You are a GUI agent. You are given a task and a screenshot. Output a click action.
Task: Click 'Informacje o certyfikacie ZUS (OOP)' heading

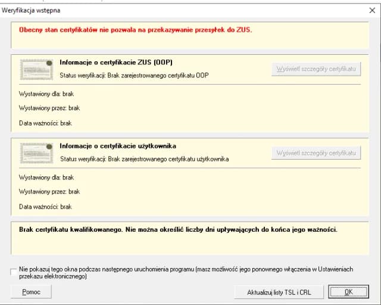click(116, 63)
